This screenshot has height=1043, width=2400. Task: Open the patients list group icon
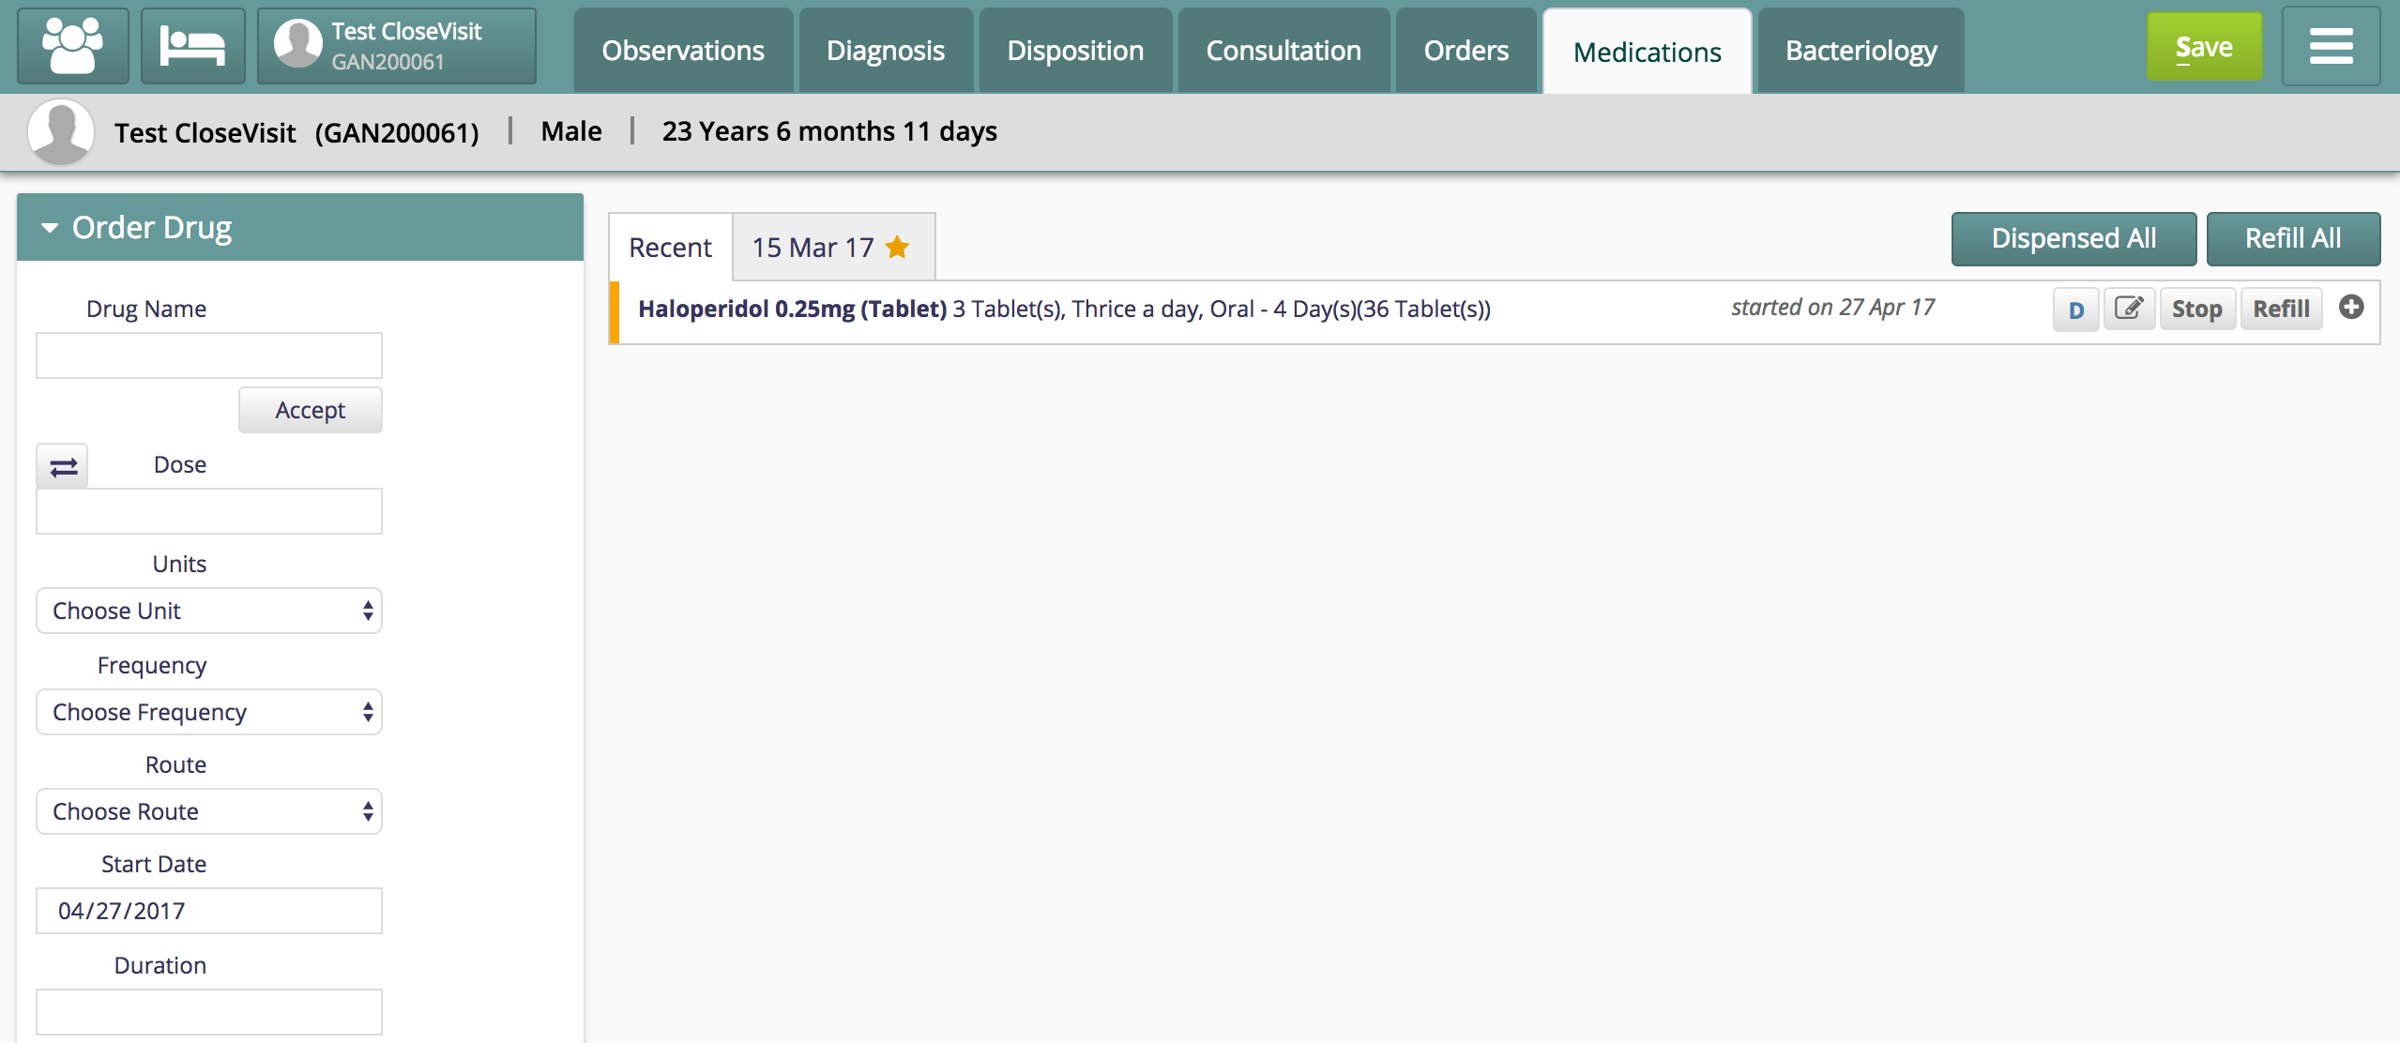73,47
